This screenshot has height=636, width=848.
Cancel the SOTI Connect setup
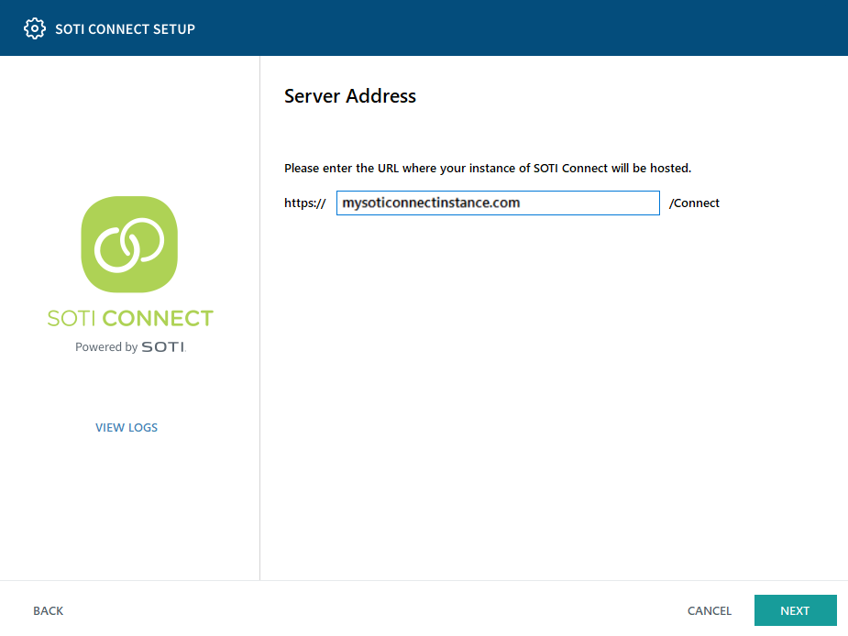709,610
